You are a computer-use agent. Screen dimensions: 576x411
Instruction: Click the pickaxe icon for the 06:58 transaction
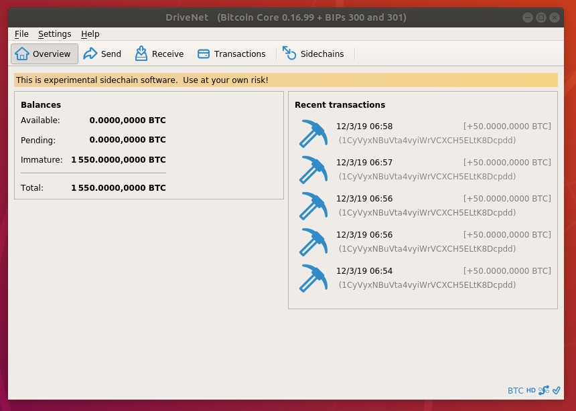[x=313, y=133]
